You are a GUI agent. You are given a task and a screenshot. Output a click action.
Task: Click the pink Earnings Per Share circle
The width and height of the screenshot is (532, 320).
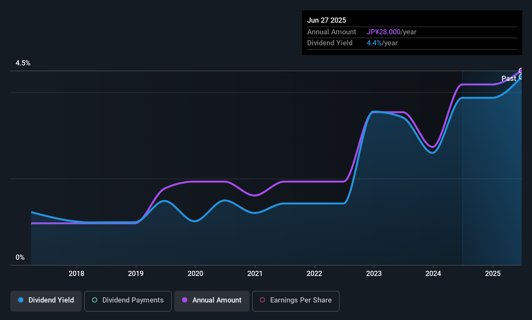pyautogui.click(x=262, y=300)
